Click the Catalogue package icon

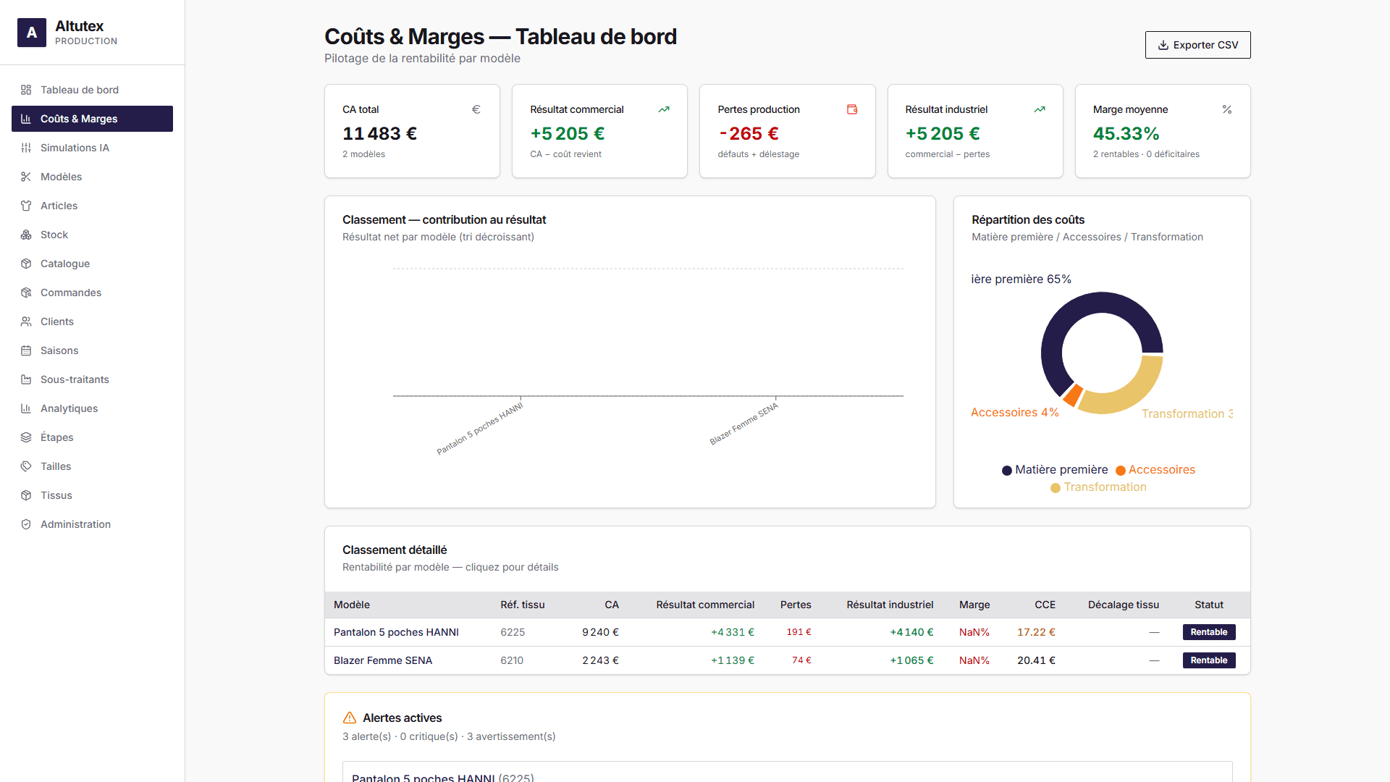[26, 264]
